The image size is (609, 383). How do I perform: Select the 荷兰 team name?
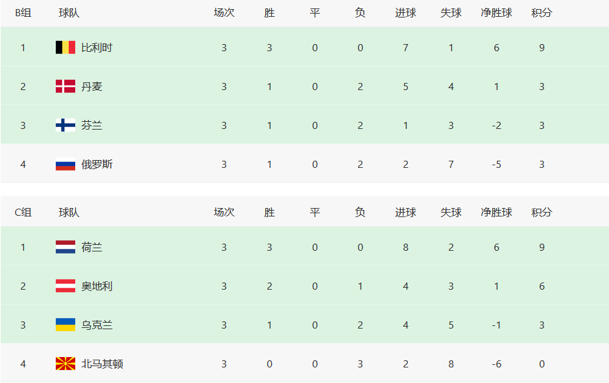click(x=91, y=247)
